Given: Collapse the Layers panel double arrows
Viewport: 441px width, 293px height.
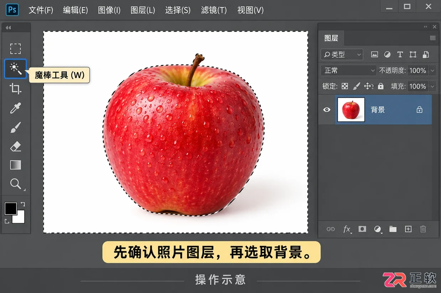Looking at the screenshot, I should [x=425, y=27].
